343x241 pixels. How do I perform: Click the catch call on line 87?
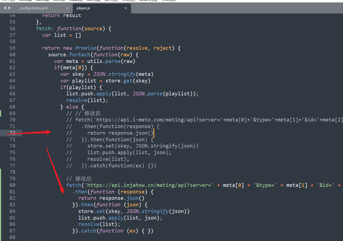coord(89,231)
